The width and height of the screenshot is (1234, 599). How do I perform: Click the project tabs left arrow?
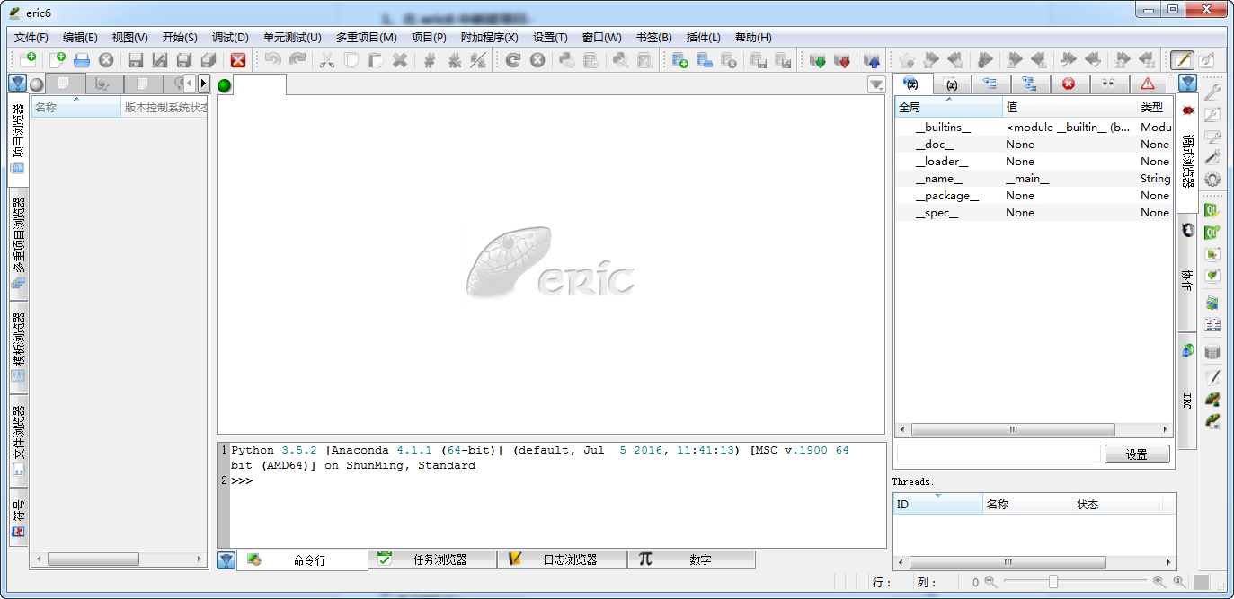(190, 84)
